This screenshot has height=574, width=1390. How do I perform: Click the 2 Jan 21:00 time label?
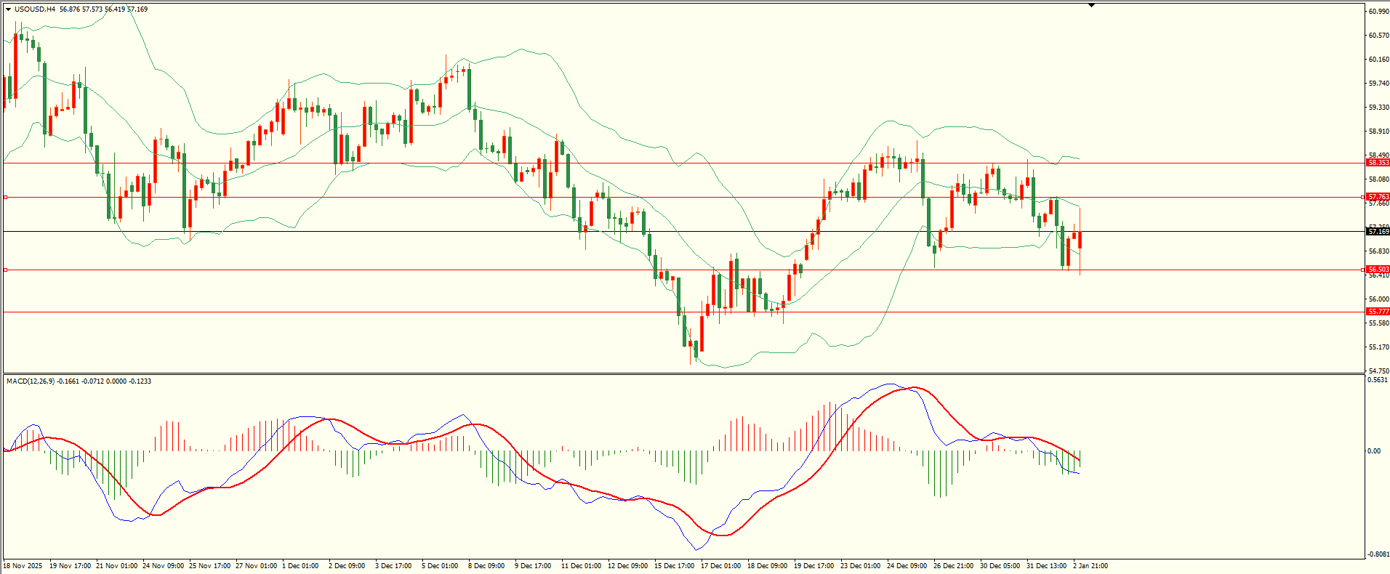point(1090,566)
